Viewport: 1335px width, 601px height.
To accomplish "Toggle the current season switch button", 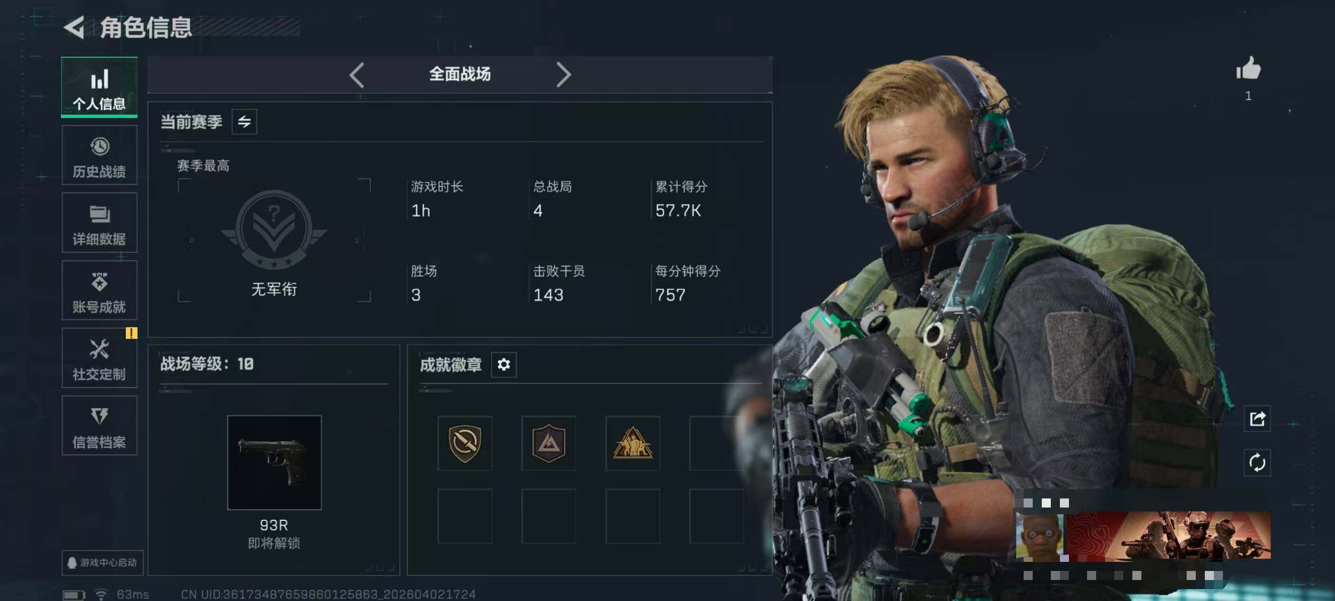I will coord(244,122).
